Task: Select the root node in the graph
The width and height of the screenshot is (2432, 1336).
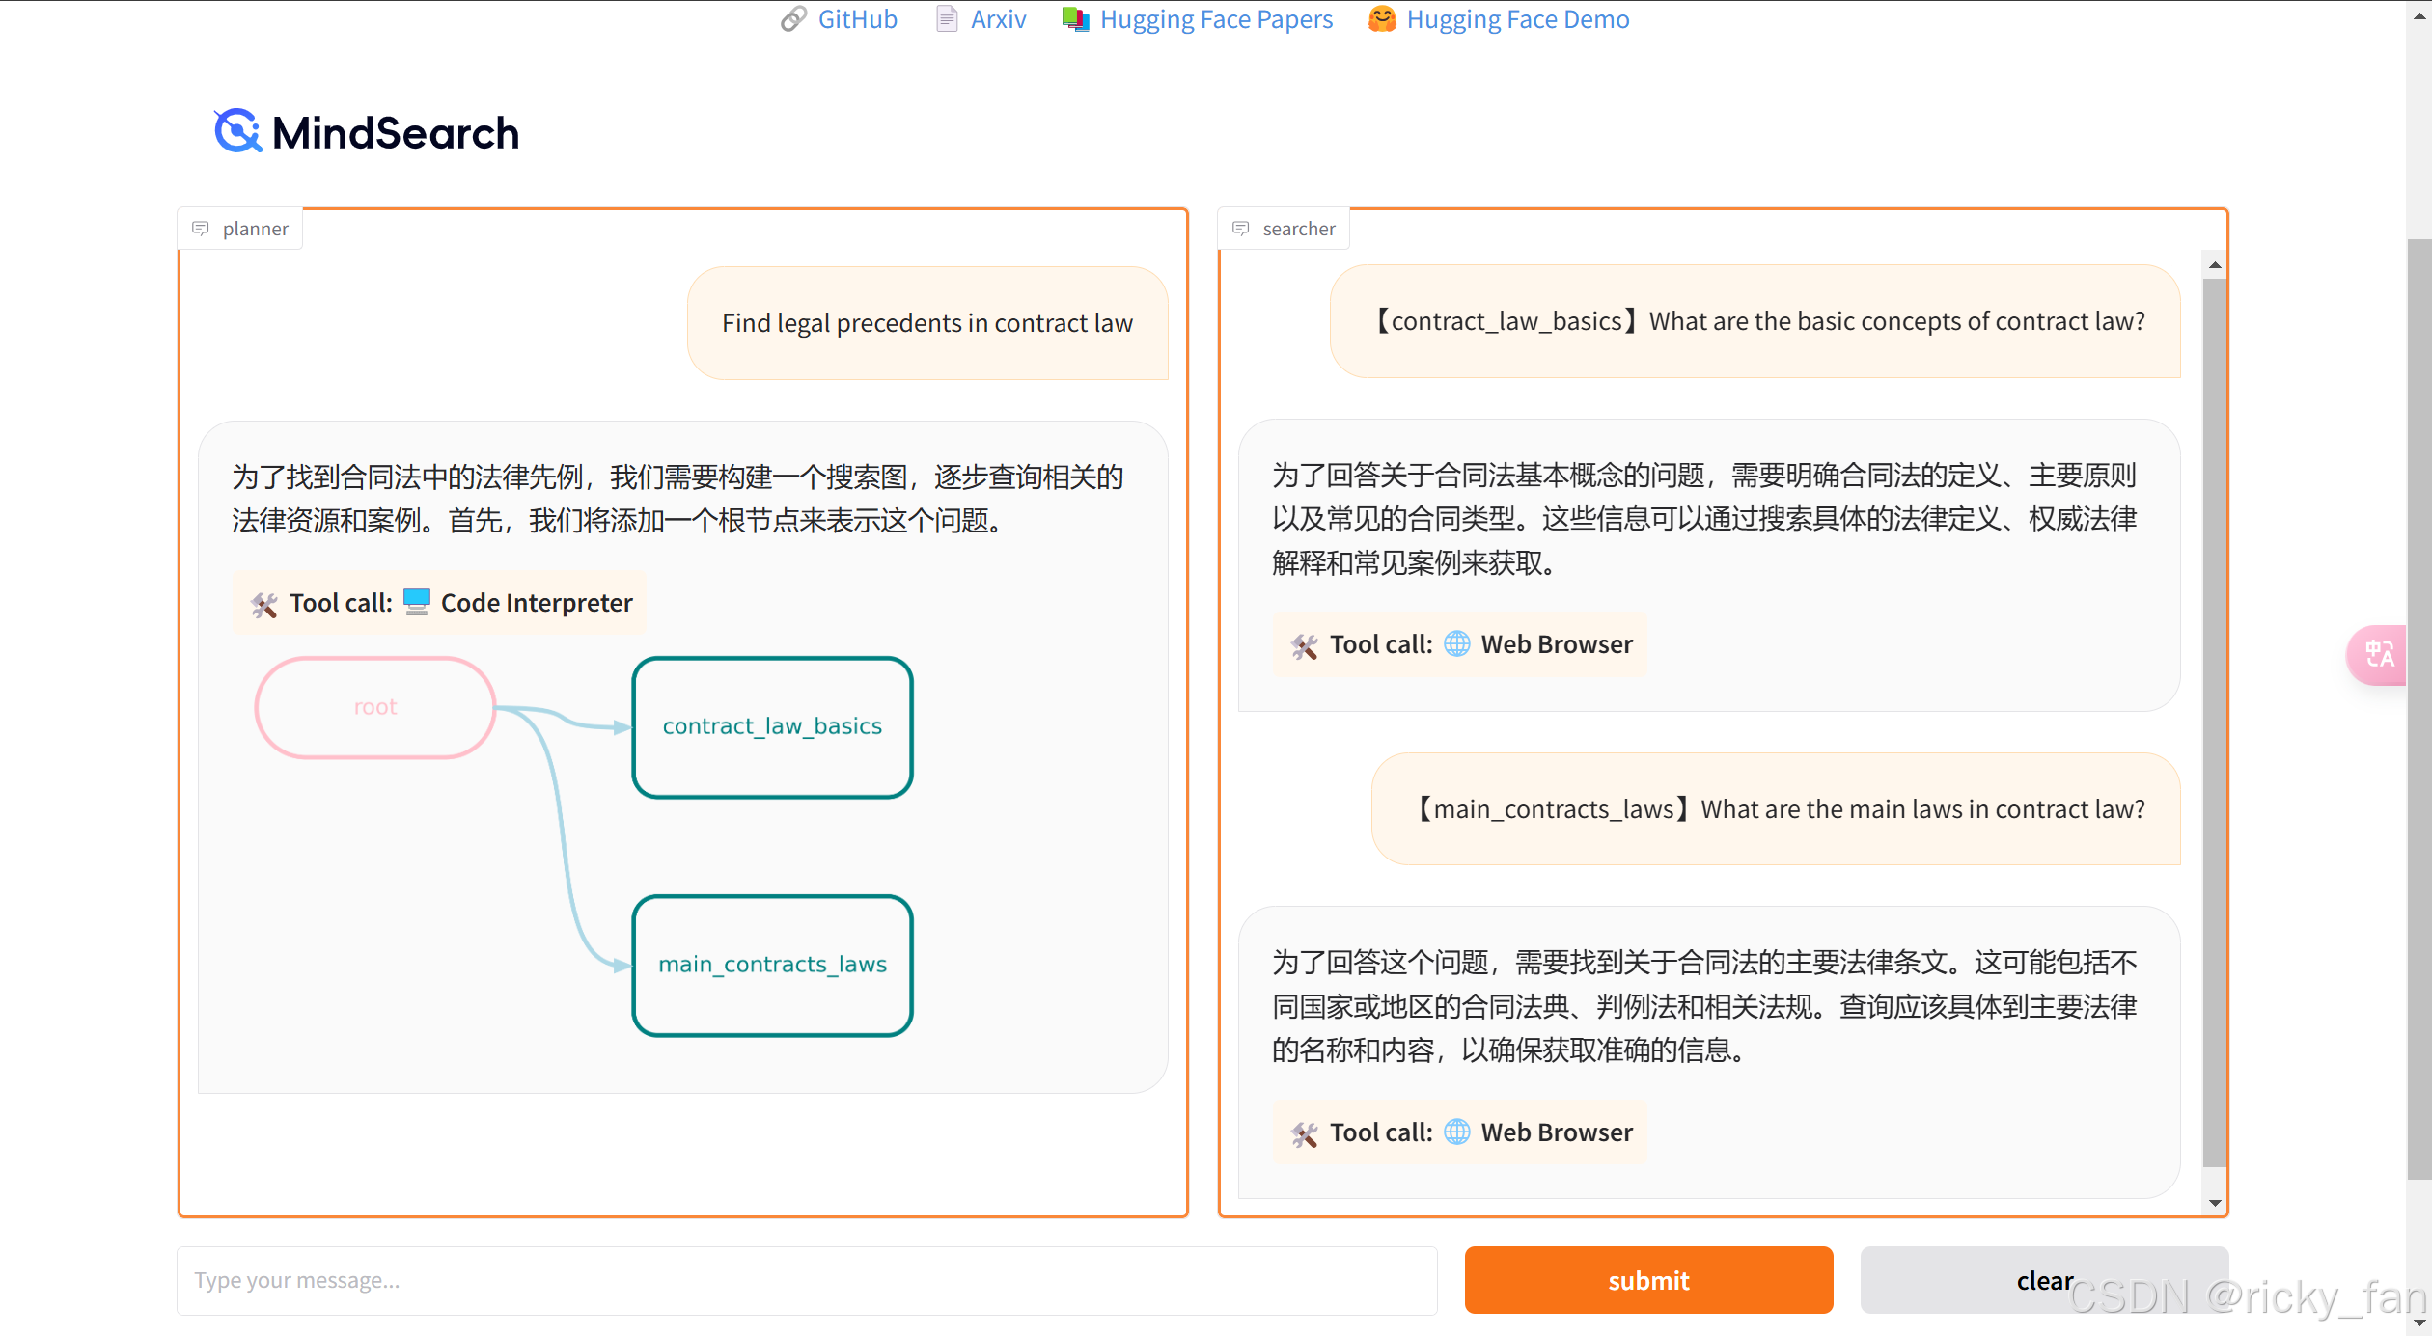Action: 375,707
